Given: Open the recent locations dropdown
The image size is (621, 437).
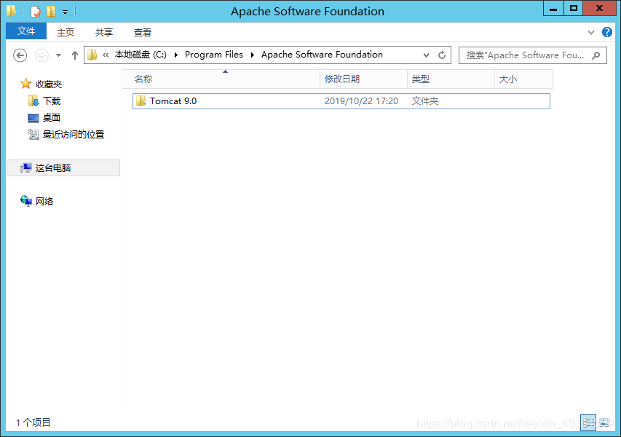Looking at the screenshot, I should [59, 55].
